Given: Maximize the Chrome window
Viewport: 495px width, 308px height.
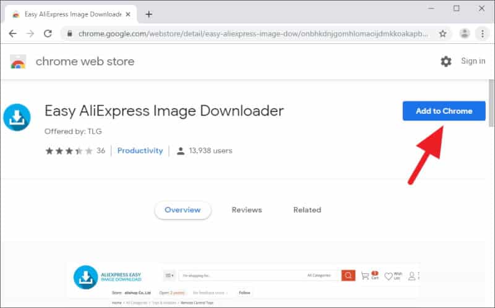Looking at the screenshot, I should tap(457, 9).
